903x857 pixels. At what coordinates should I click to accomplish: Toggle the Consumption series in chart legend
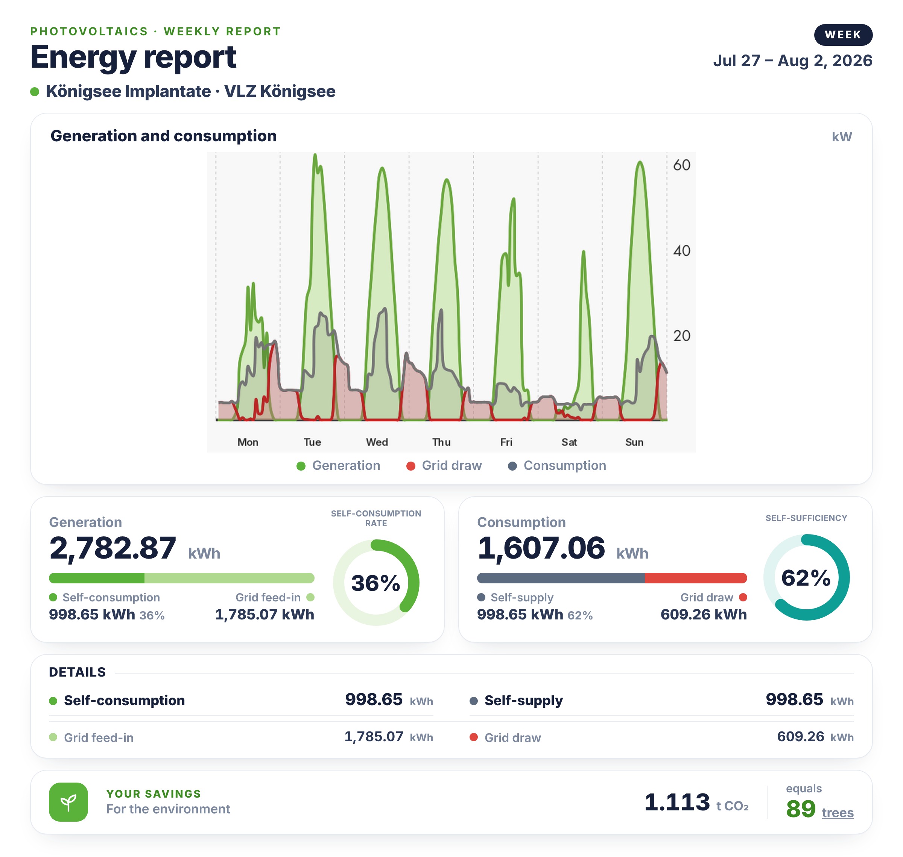557,465
